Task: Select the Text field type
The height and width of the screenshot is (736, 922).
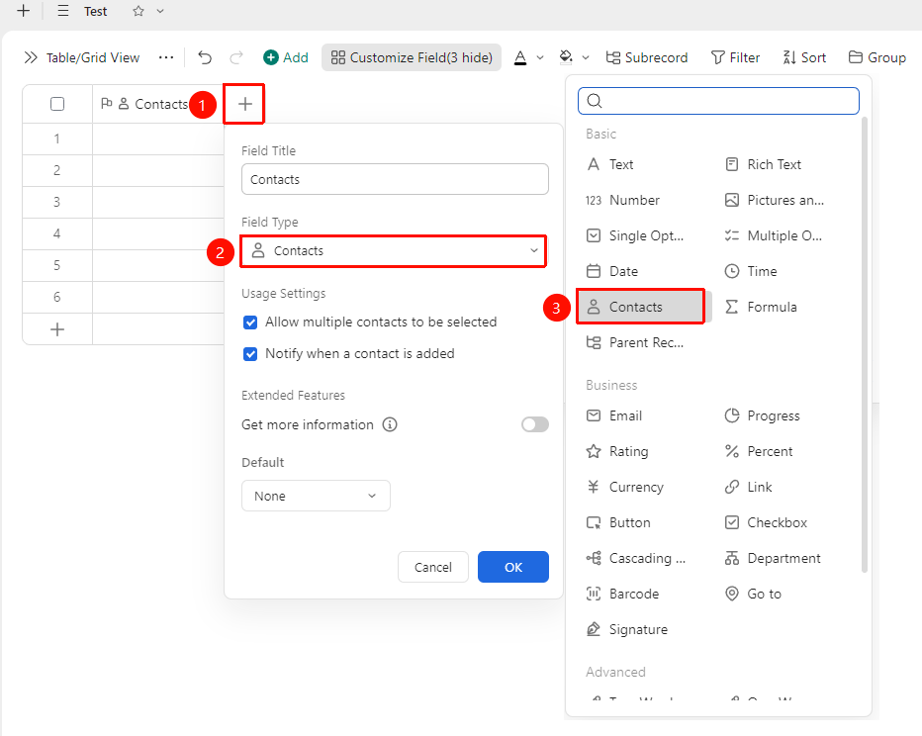Action: (610, 164)
